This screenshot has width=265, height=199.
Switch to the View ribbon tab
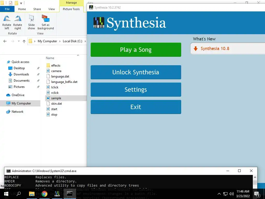click(x=51, y=9)
